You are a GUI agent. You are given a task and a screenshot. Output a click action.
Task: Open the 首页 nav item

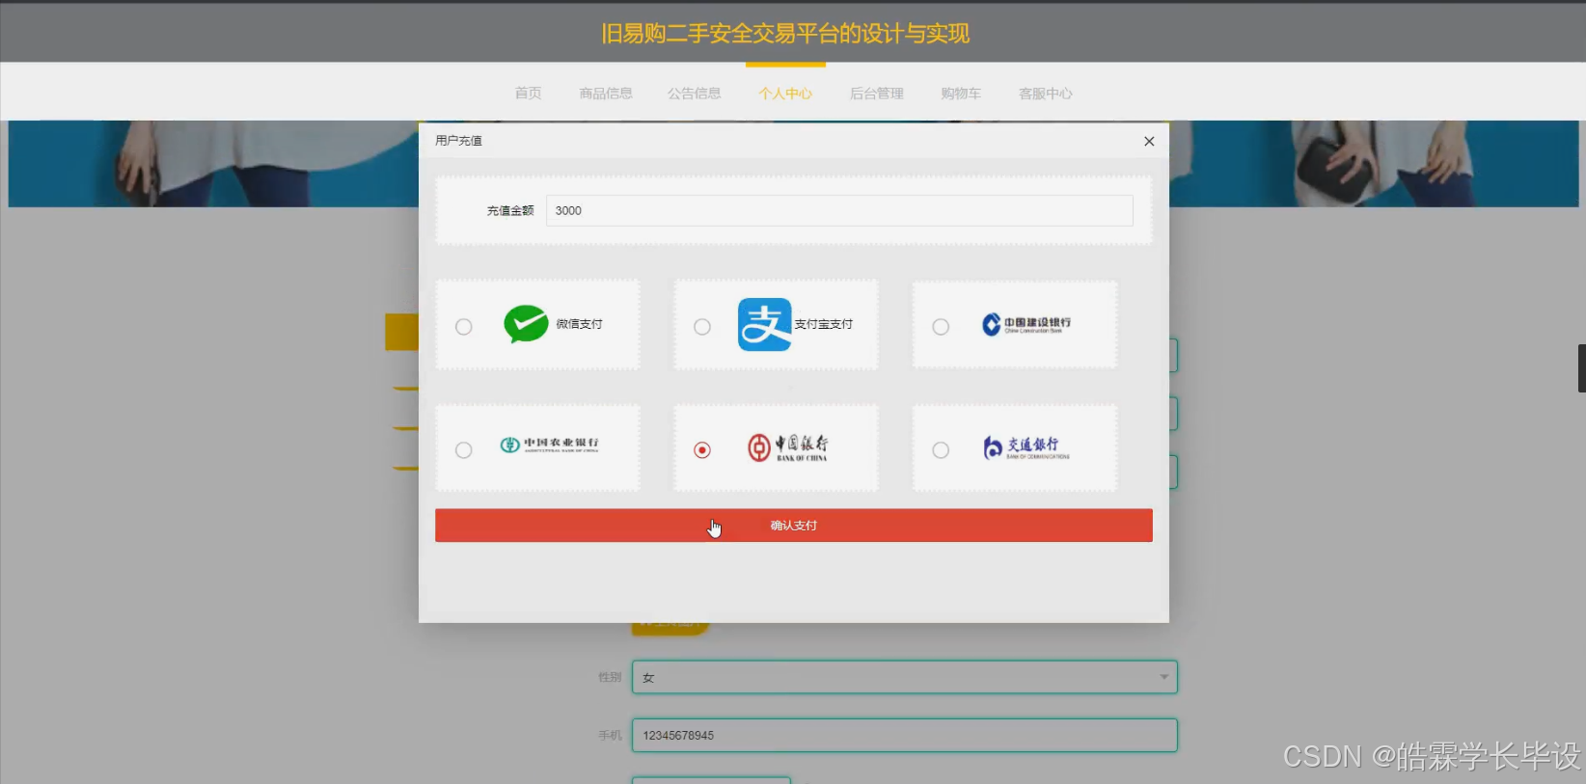coord(528,94)
